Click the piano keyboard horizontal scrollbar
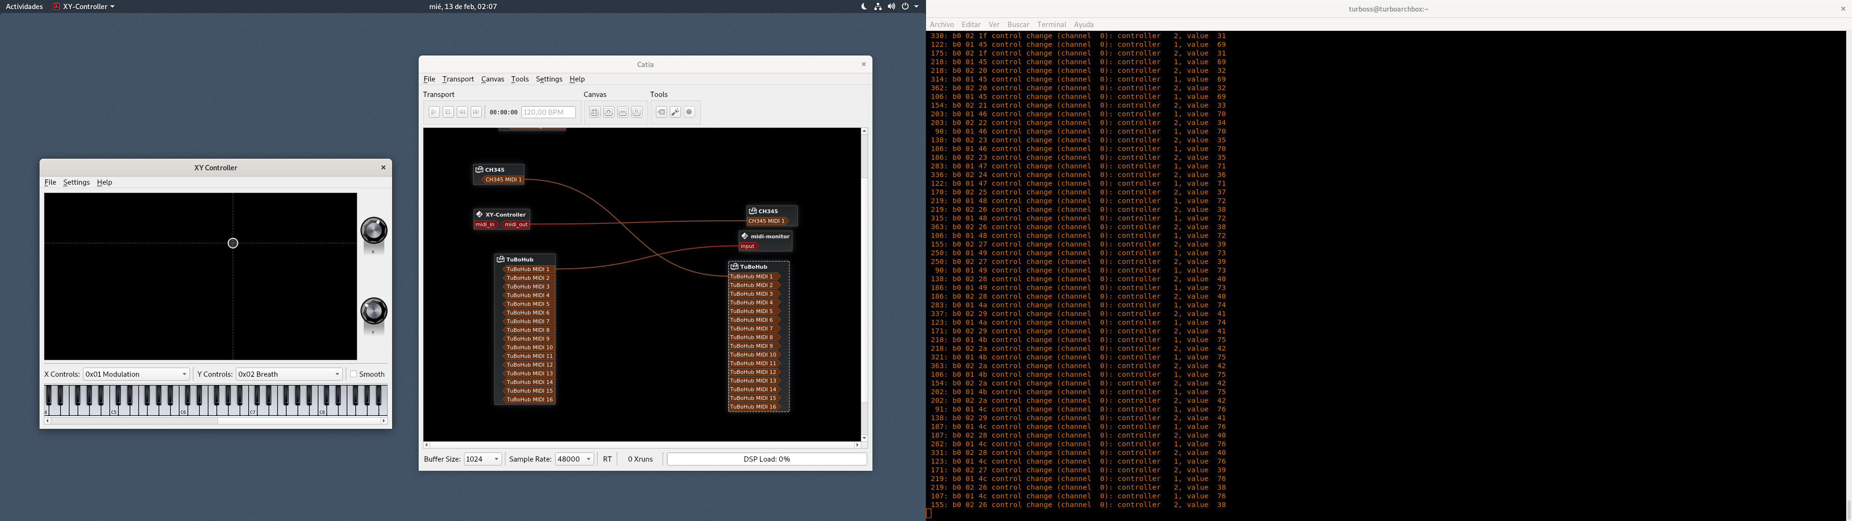The width and height of the screenshot is (1852, 521). pos(216,421)
